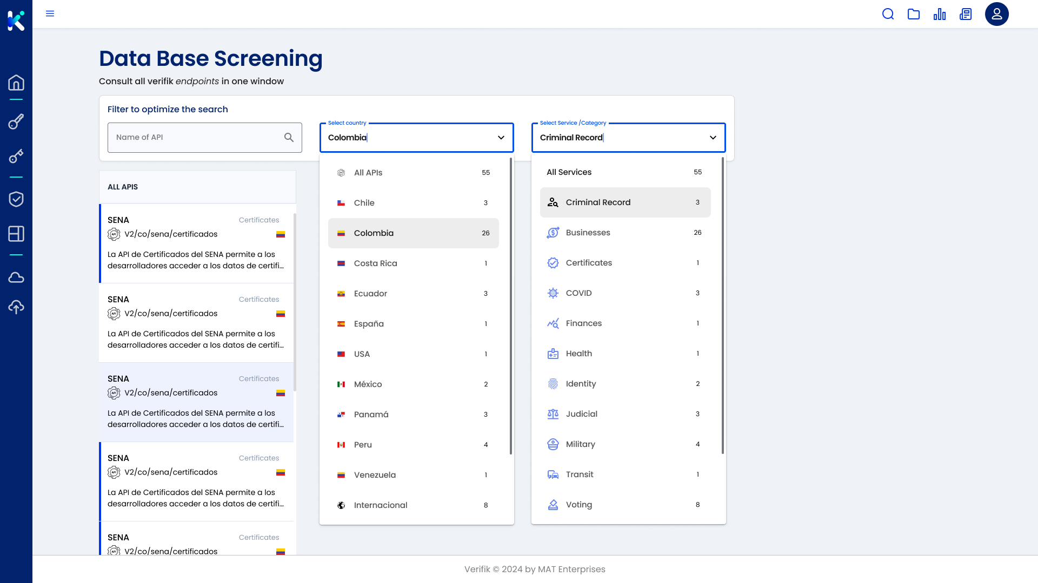Open the first SENA certificados API card
1038x583 pixels.
(x=197, y=243)
